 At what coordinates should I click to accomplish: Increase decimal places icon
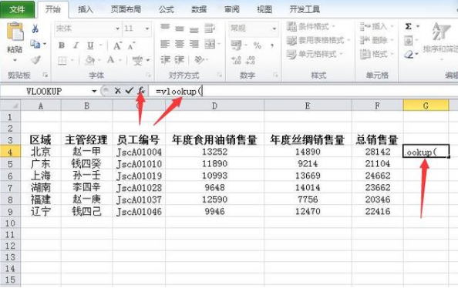click(236, 60)
